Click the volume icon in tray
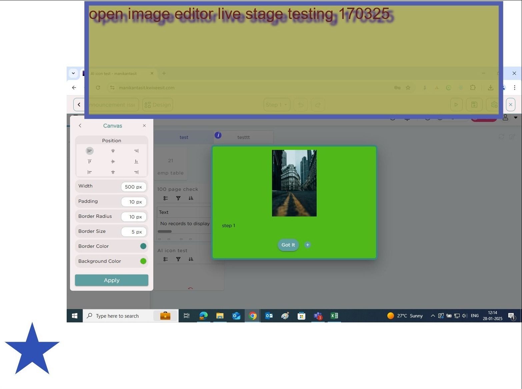This screenshot has width=522, height=389. coord(465,316)
